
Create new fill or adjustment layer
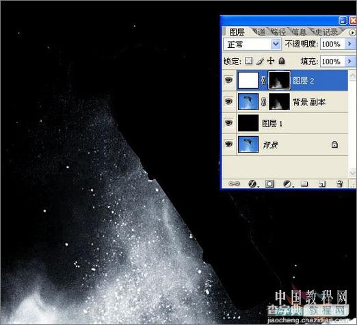pos(287,183)
